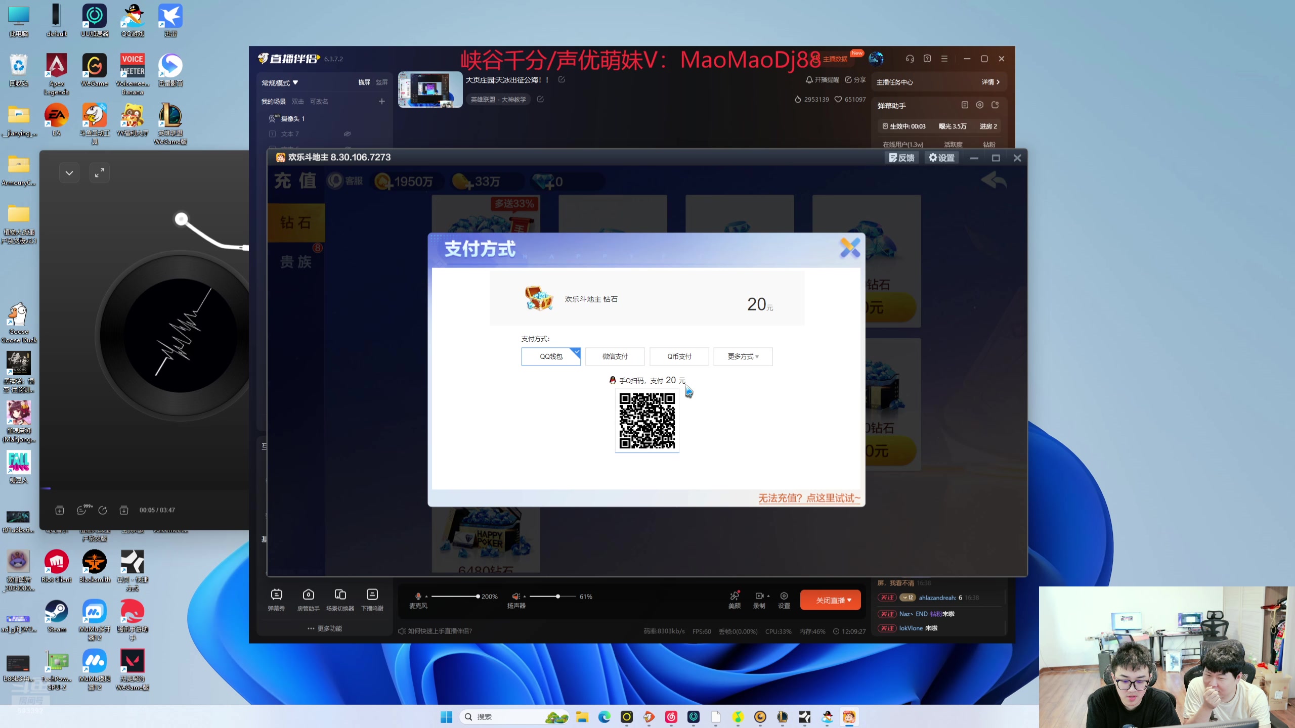The width and height of the screenshot is (1295, 728).
Task: Click the diamond balance add icon
Action: (x=543, y=182)
